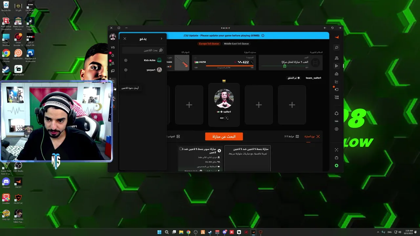
Task: Click the player search field in invite panel
Action: click(x=143, y=50)
